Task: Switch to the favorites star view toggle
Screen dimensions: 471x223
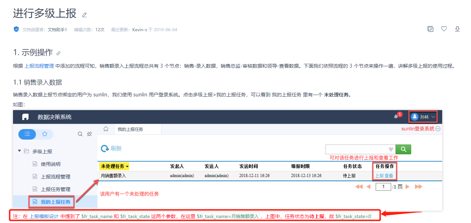Action: pos(45,134)
